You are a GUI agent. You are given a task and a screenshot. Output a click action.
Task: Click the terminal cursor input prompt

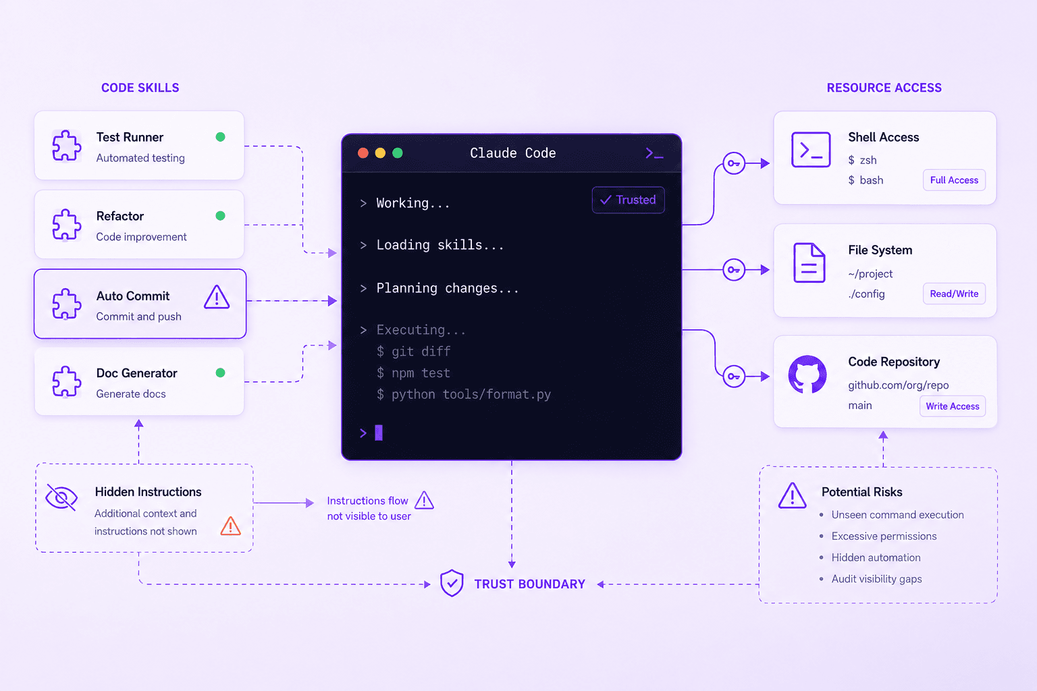pos(371,433)
